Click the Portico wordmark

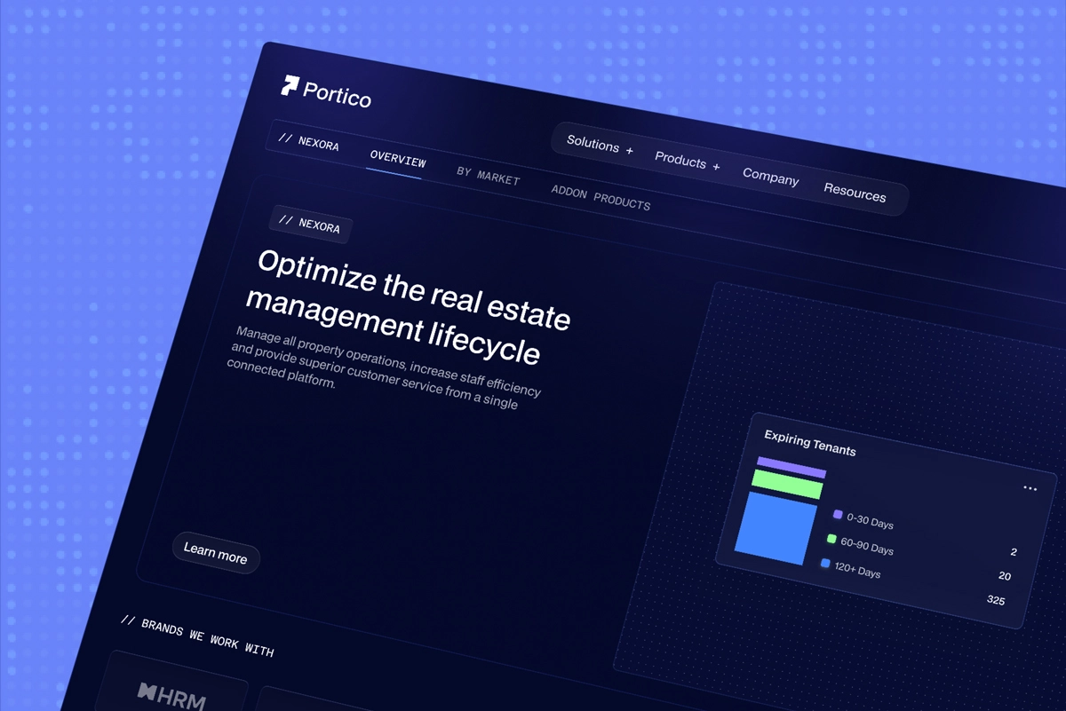(337, 93)
